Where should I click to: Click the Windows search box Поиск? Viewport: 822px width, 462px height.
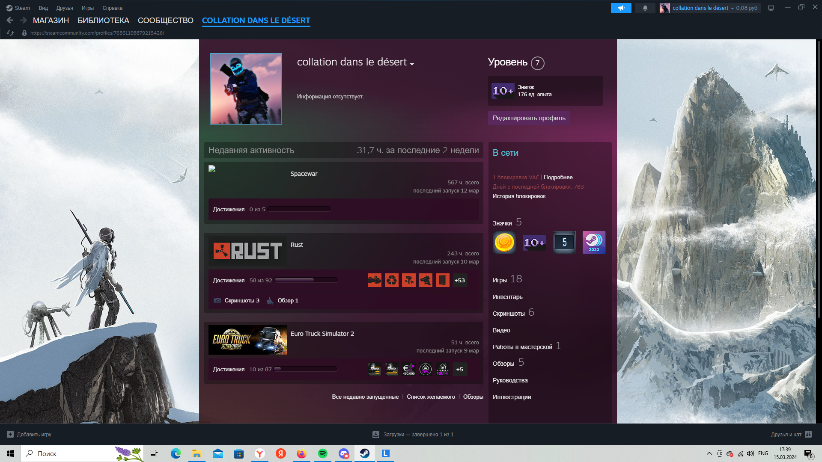point(81,453)
